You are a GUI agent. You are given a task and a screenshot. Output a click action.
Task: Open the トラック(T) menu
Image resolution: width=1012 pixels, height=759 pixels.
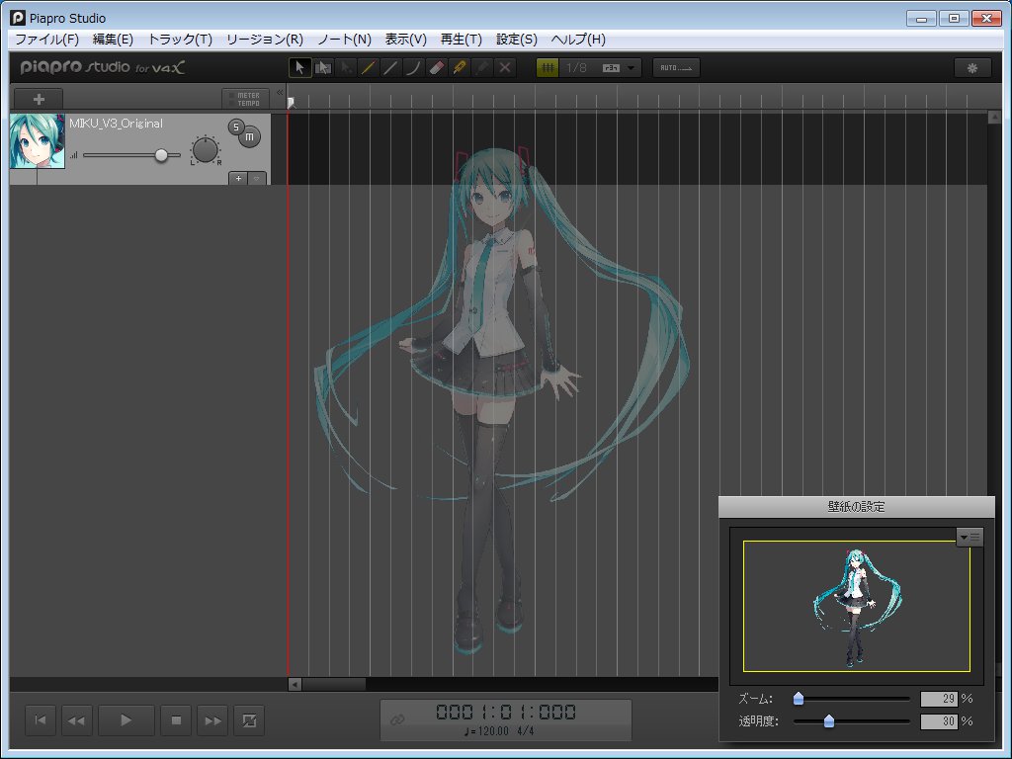[x=180, y=40]
